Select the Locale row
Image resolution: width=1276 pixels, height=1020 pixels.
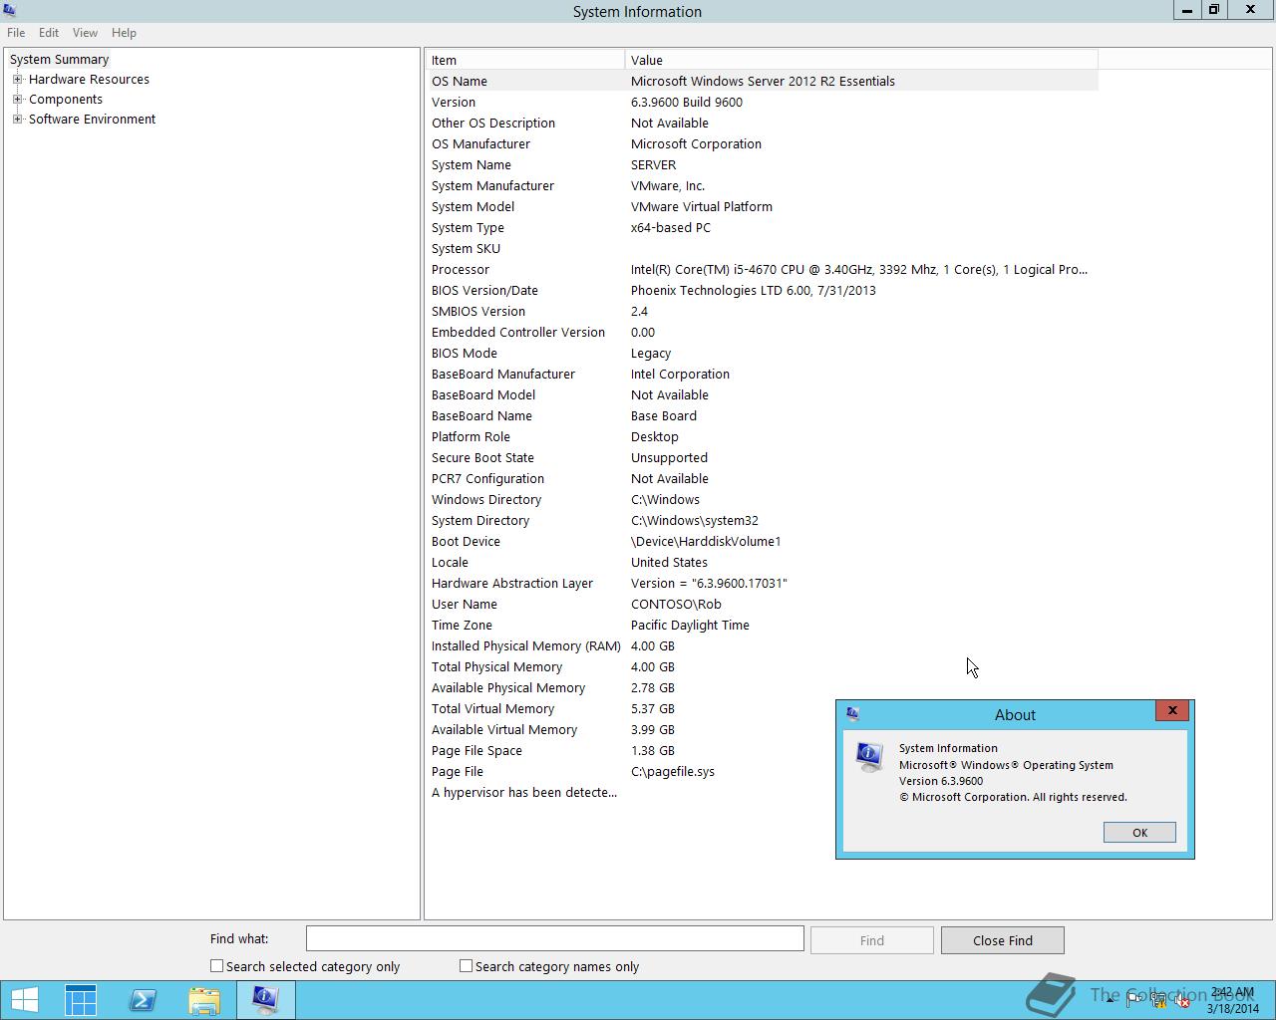[763, 562]
